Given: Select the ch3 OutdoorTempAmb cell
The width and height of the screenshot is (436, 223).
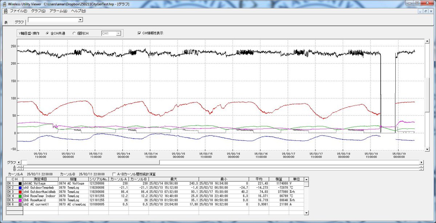Looking at the screenshot, I should (x=40, y=188).
